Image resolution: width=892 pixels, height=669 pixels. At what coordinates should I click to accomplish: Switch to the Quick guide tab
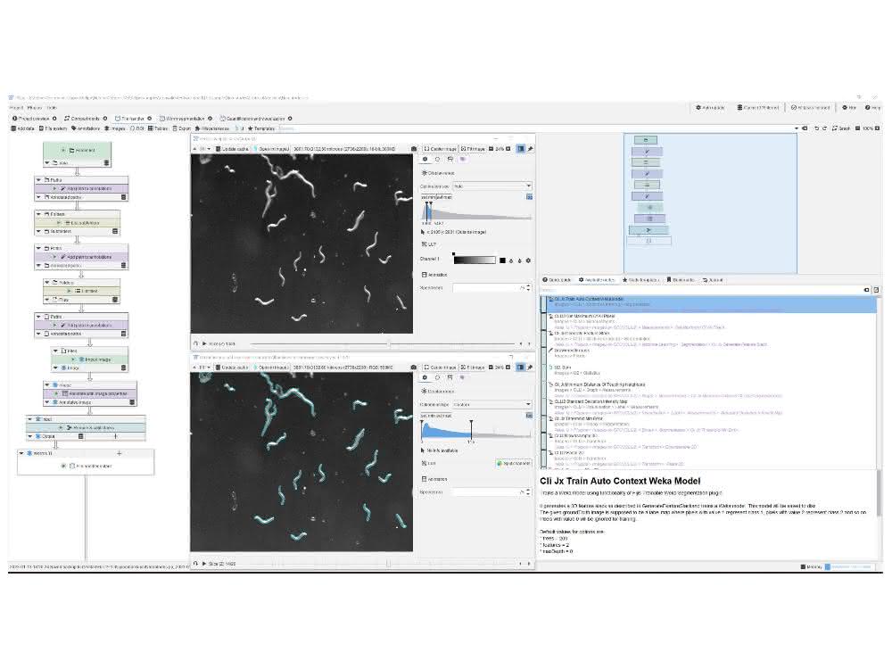tap(557, 280)
